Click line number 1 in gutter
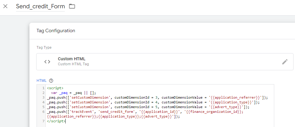 click(x=43, y=88)
